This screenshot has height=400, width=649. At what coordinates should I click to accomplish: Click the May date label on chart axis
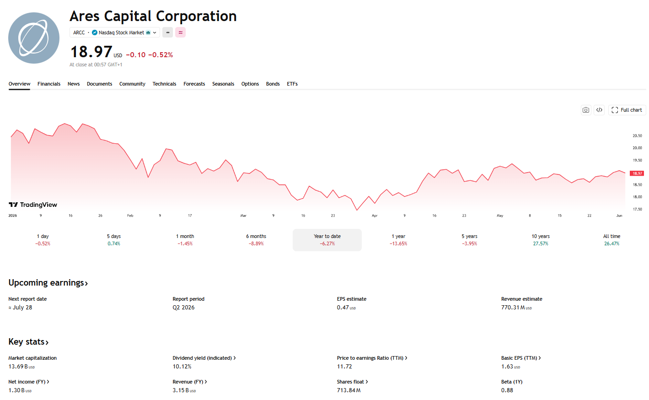[500, 216]
